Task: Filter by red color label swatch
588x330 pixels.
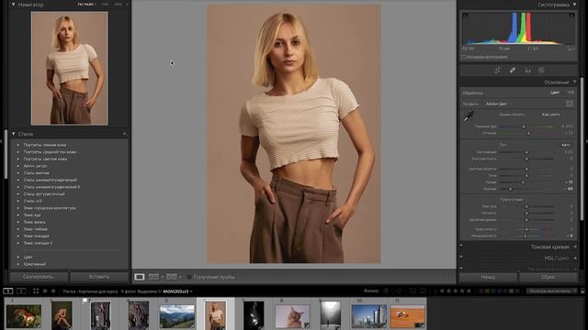Action: point(481,291)
